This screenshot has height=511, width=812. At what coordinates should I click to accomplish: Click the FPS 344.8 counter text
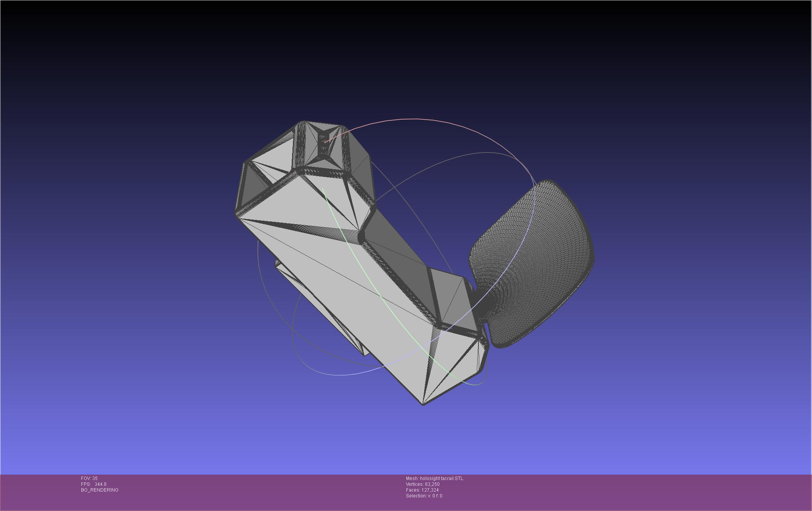pyautogui.click(x=93, y=484)
